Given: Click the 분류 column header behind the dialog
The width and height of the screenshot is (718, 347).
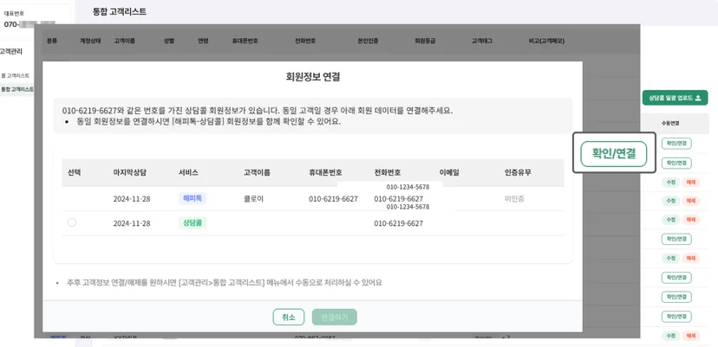Looking at the screenshot, I should (52, 41).
